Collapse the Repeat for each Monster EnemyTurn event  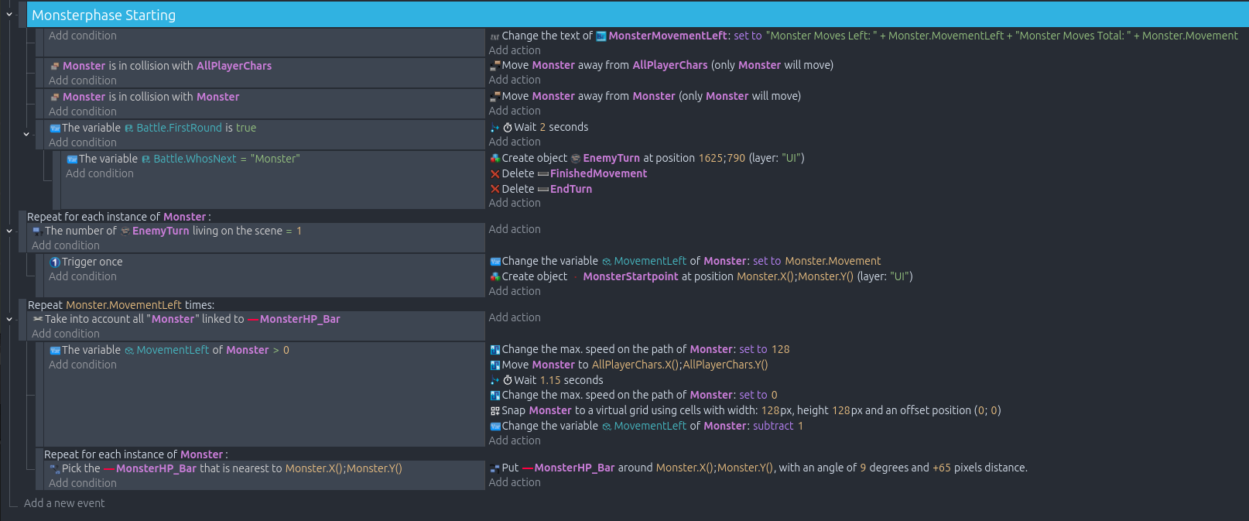9,231
